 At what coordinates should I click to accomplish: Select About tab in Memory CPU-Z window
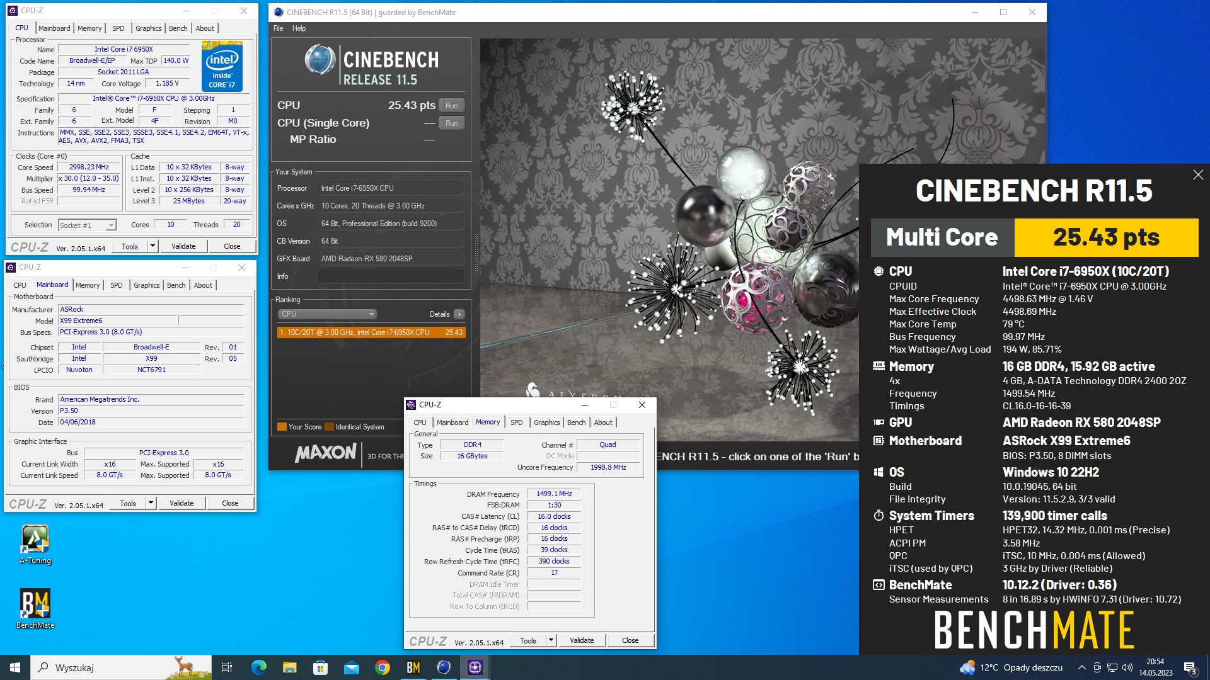click(x=603, y=422)
